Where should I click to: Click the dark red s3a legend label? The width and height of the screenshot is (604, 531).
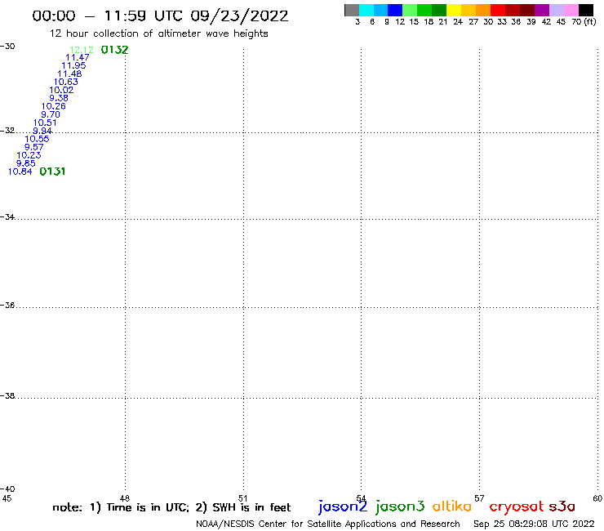point(562,506)
